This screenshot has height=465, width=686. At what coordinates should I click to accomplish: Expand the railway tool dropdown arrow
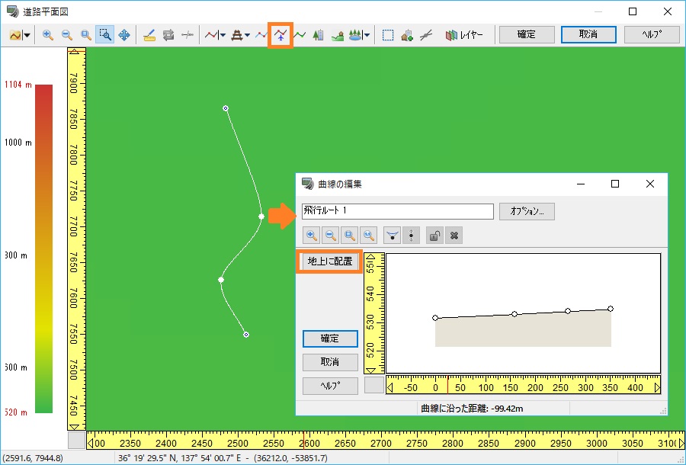[247, 35]
